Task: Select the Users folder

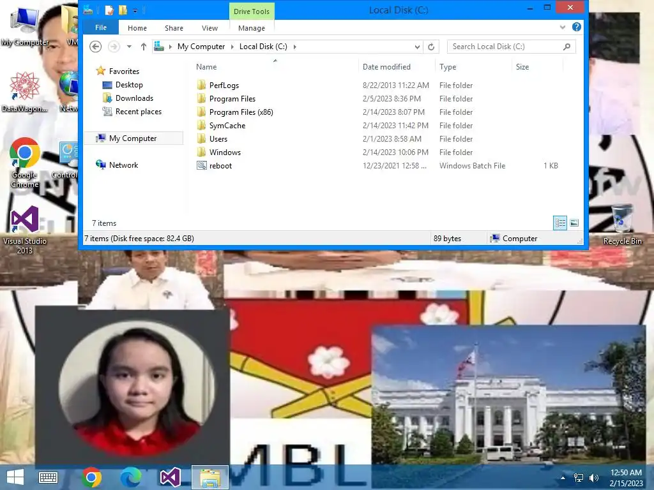Action: coord(218,138)
